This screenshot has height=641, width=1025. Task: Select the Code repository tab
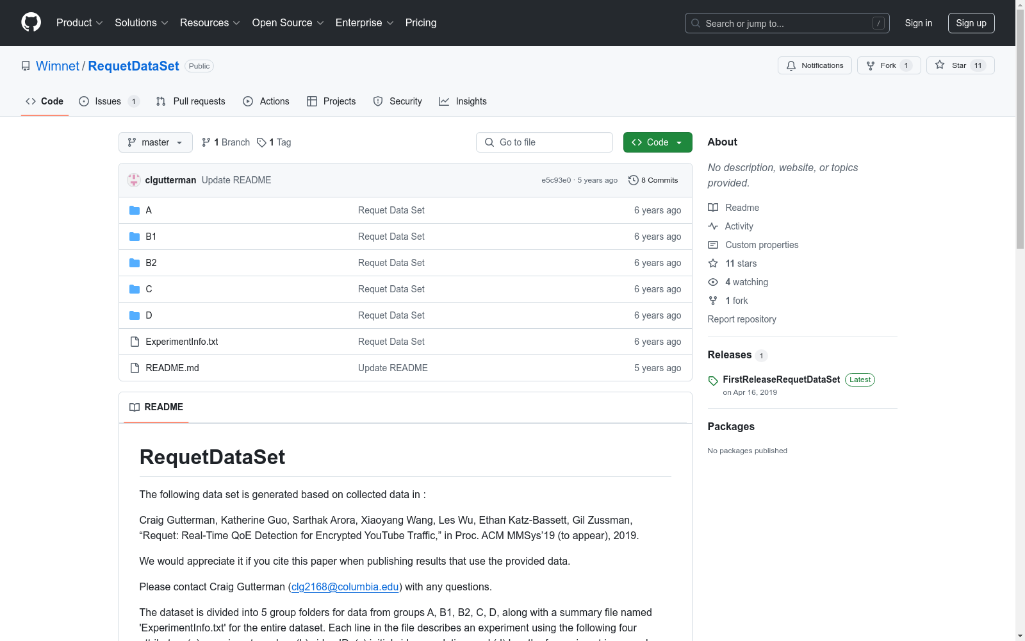[x=45, y=101]
